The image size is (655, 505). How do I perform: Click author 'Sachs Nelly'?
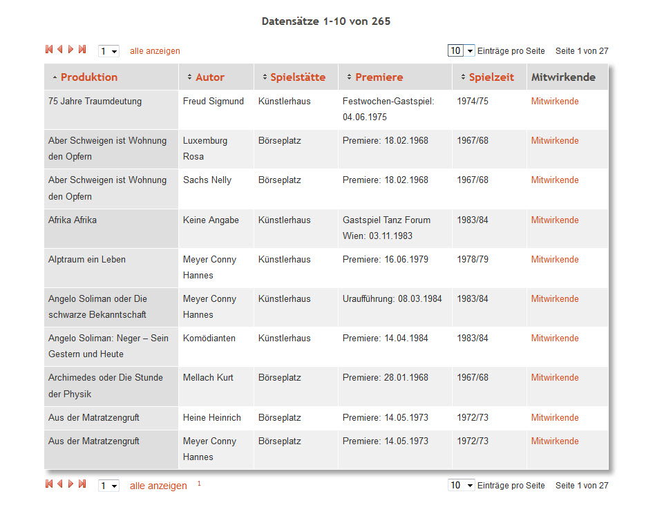coord(207,180)
